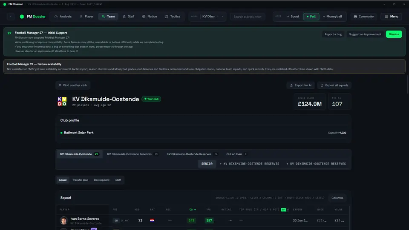Sort the squad by the RATING column
Image resolution: width=409 pixels, height=230 pixels.
[x=226, y=210]
